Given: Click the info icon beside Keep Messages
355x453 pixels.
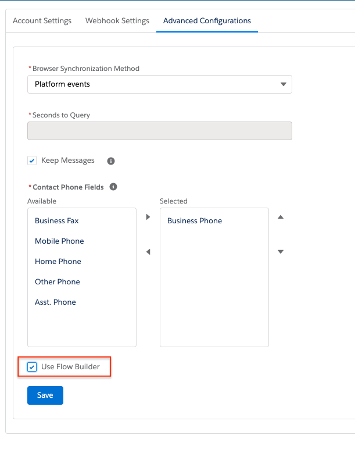Looking at the screenshot, I should tap(111, 161).
